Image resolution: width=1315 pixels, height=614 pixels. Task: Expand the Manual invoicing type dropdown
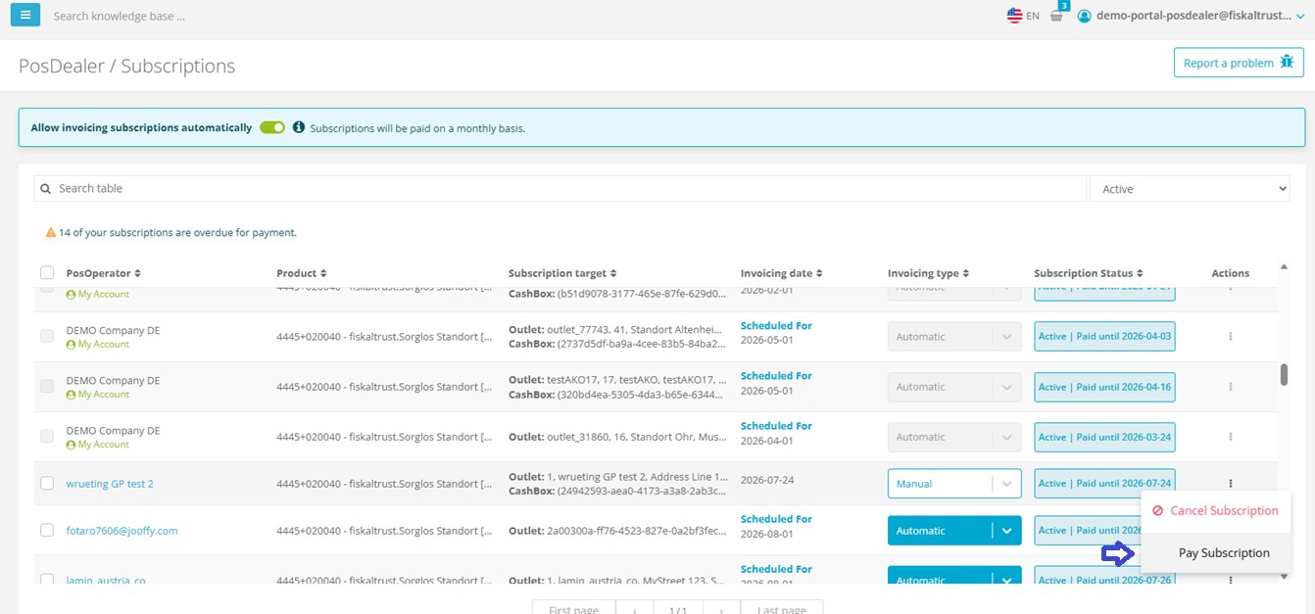(1007, 483)
